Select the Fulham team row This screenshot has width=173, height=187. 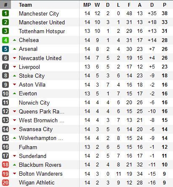pos(86,147)
